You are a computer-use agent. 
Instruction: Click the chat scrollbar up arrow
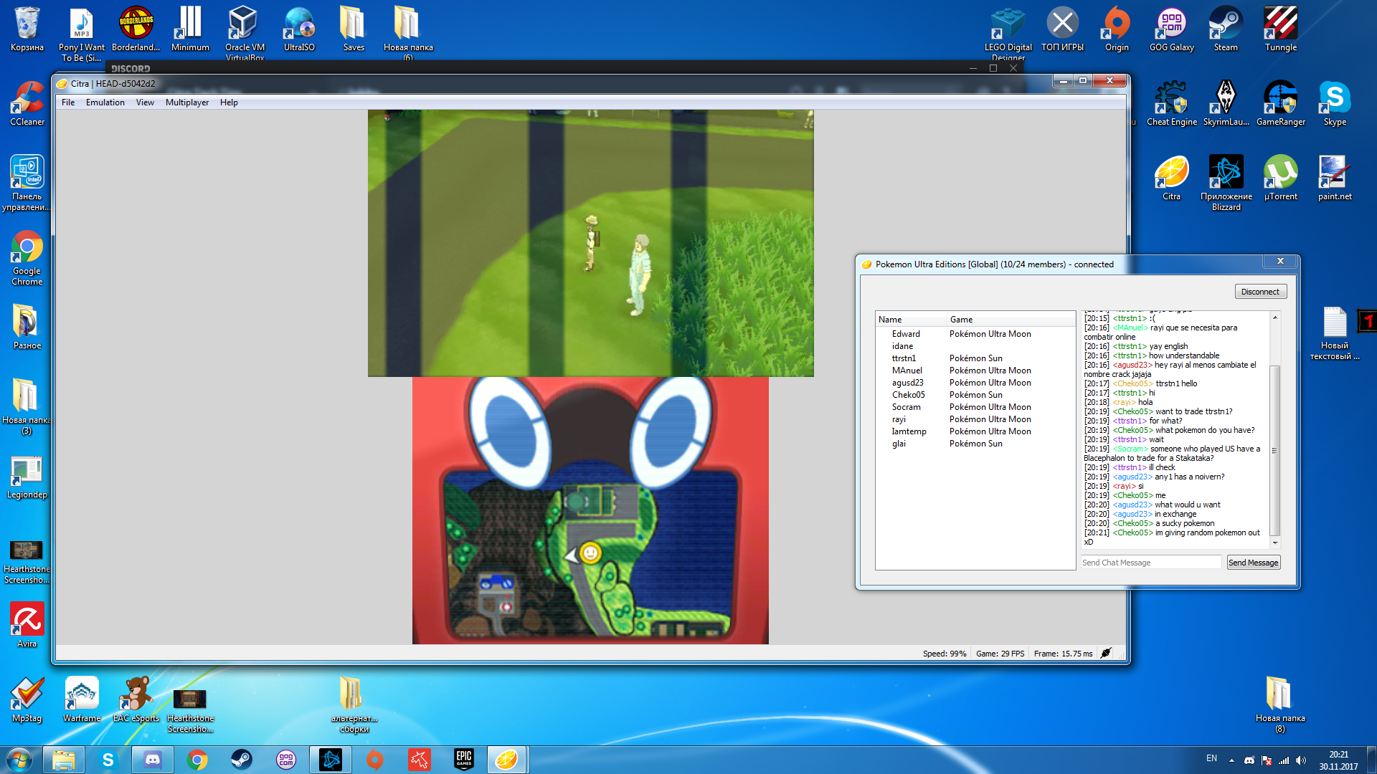[x=1275, y=317]
